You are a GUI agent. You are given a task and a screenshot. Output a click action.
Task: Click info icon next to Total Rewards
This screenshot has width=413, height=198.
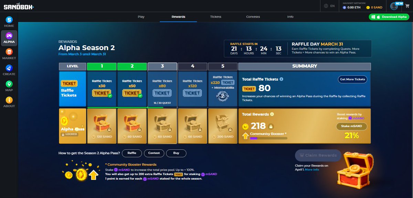click(x=272, y=114)
